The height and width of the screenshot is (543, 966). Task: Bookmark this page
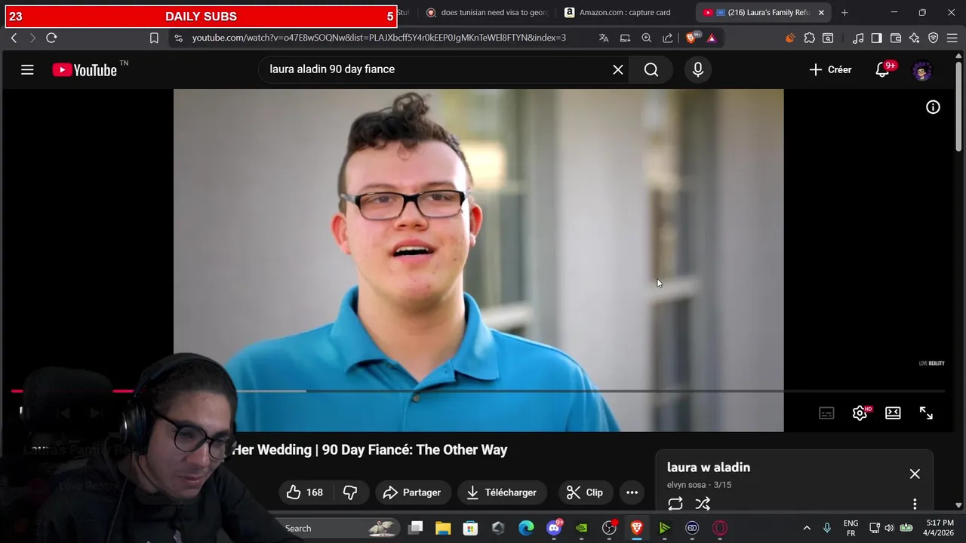(154, 38)
